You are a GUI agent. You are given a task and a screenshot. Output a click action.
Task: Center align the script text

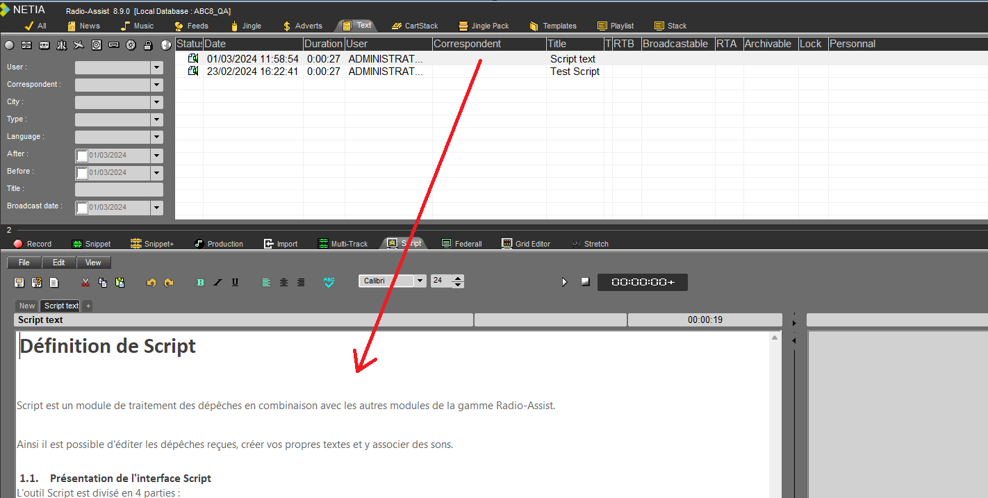coord(283,282)
